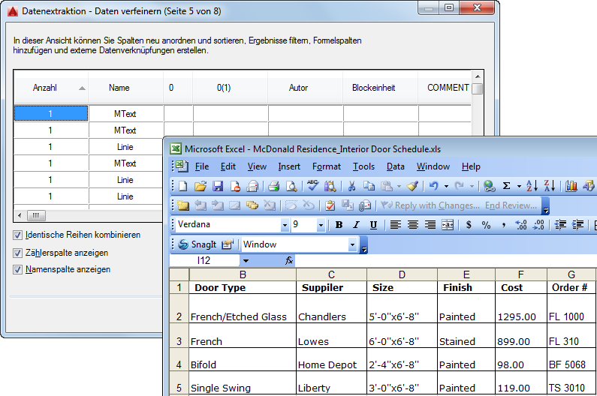Image resolution: width=597 pixels, height=396 pixels.
Task: Select the 1295.00 cost cell
Action: coord(521,309)
